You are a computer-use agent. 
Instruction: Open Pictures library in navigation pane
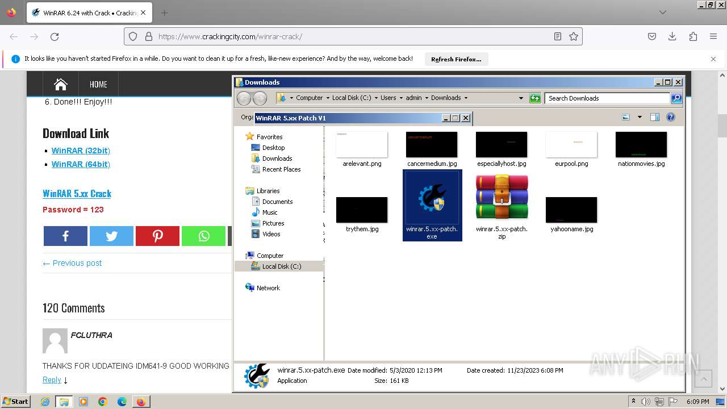[x=273, y=223]
